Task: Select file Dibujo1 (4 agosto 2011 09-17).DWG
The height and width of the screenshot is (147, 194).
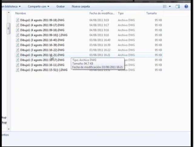Action: 42,25
